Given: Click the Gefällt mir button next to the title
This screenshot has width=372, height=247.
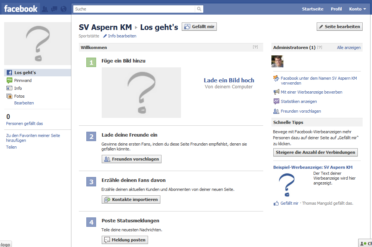Looking at the screenshot, I should tap(199, 27).
